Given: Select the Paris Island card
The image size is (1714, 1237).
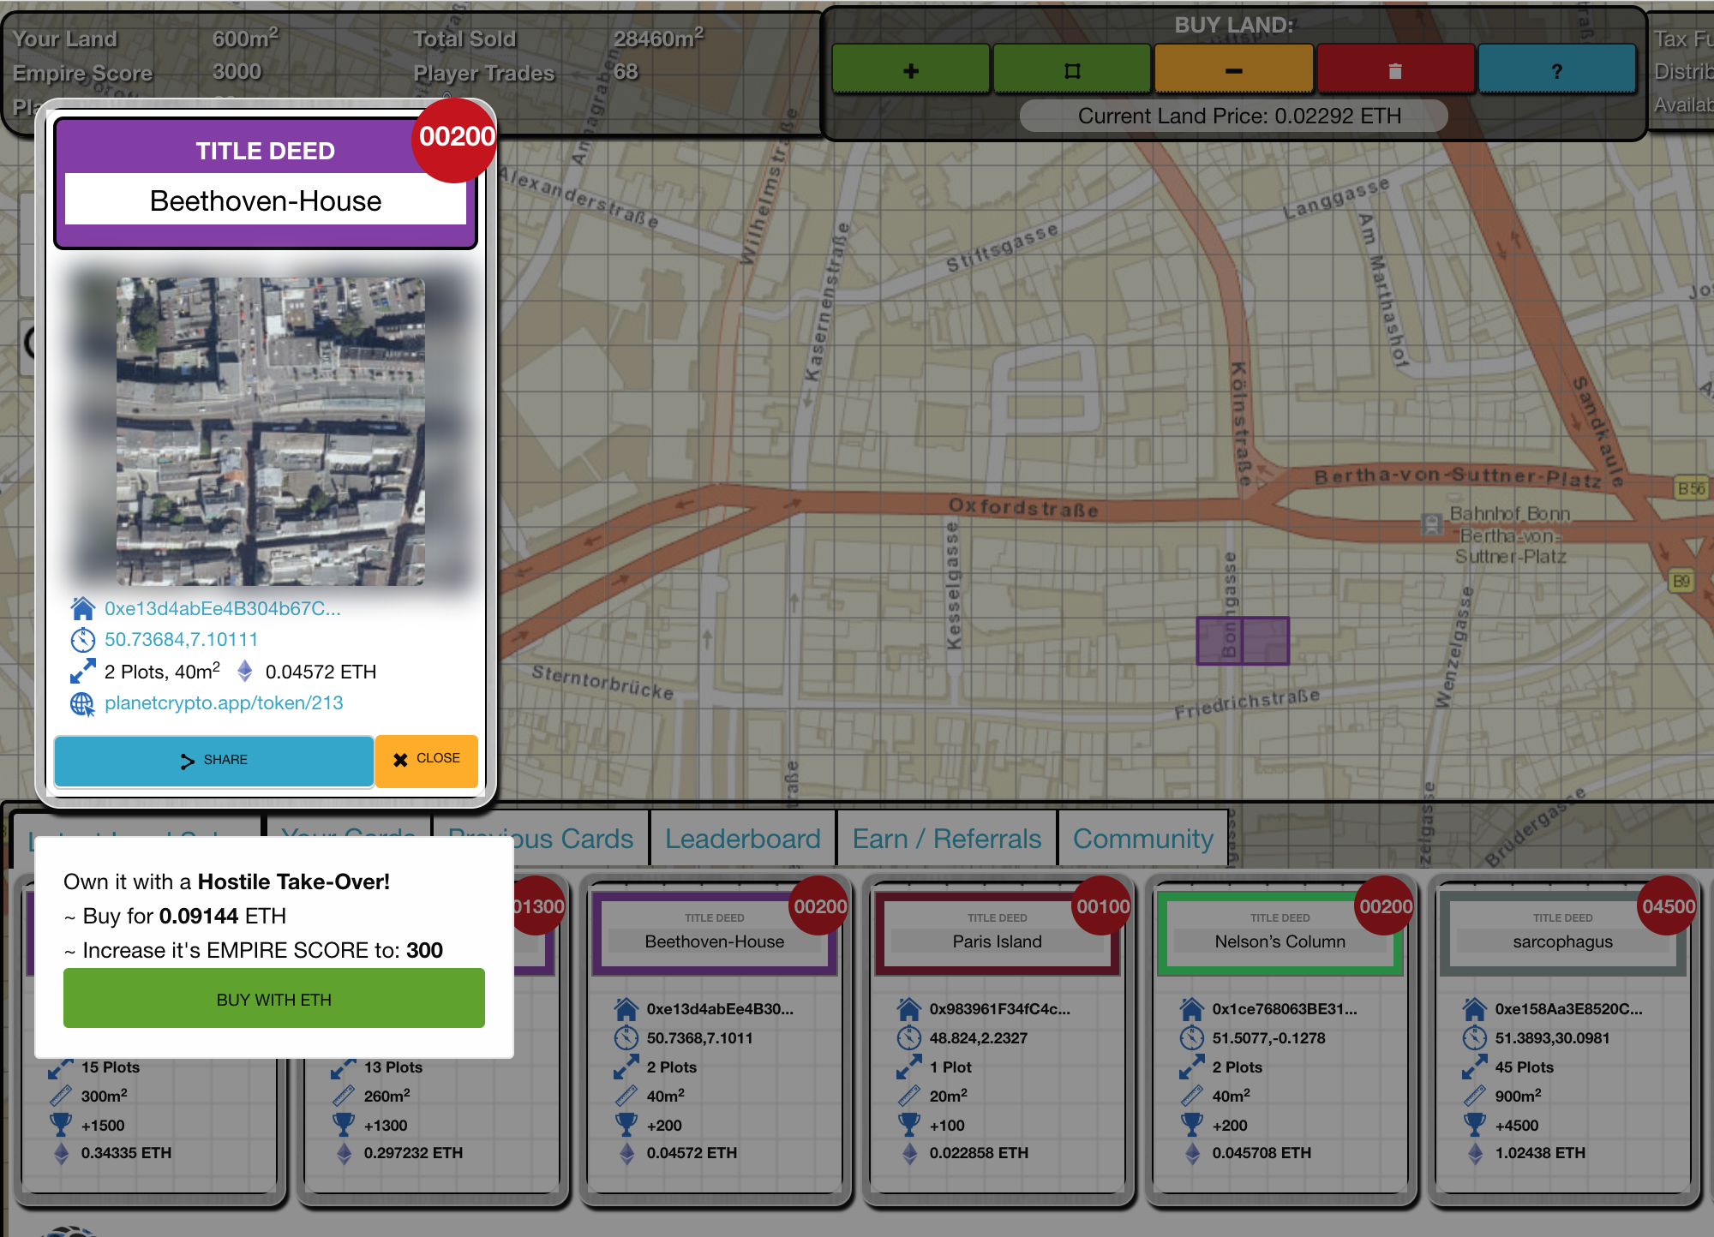Looking at the screenshot, I should [997, 941].
